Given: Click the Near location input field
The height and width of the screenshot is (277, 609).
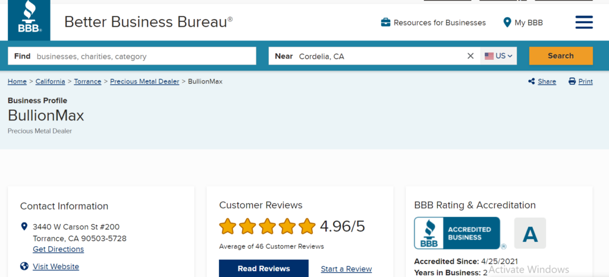Looking at the screenshot, I should coord(375,56).
